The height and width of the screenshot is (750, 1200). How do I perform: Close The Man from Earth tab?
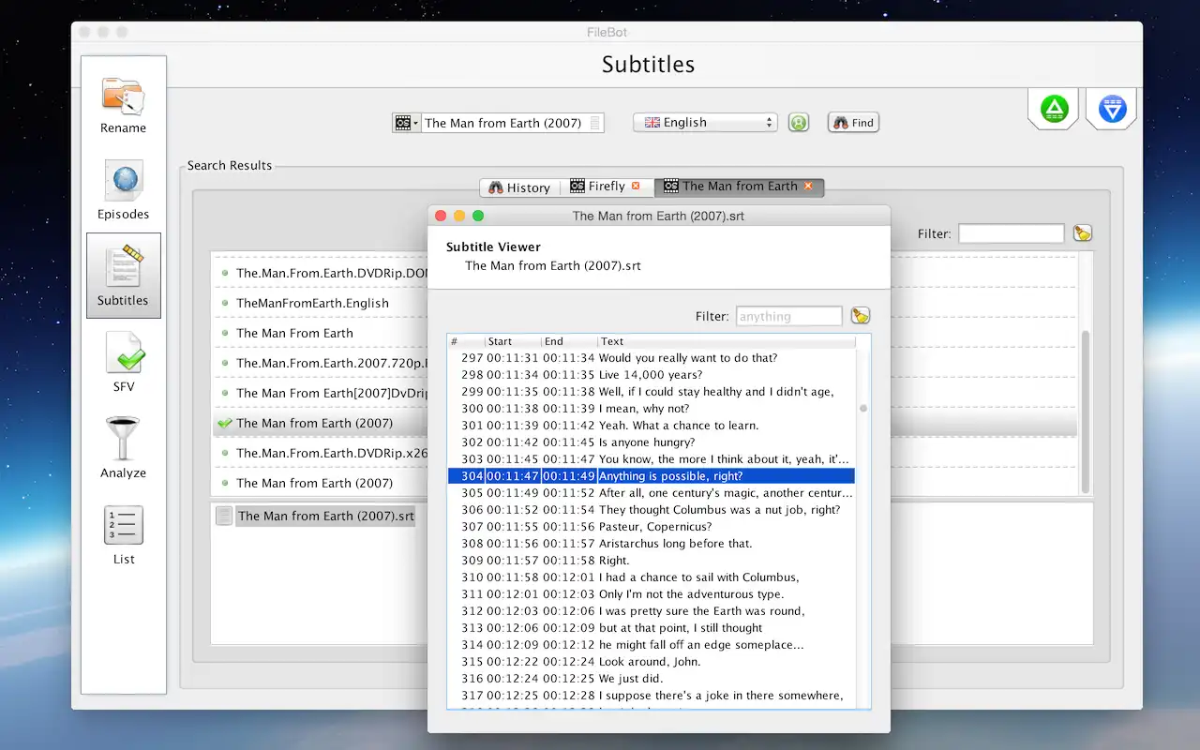[x=808, y=186]
